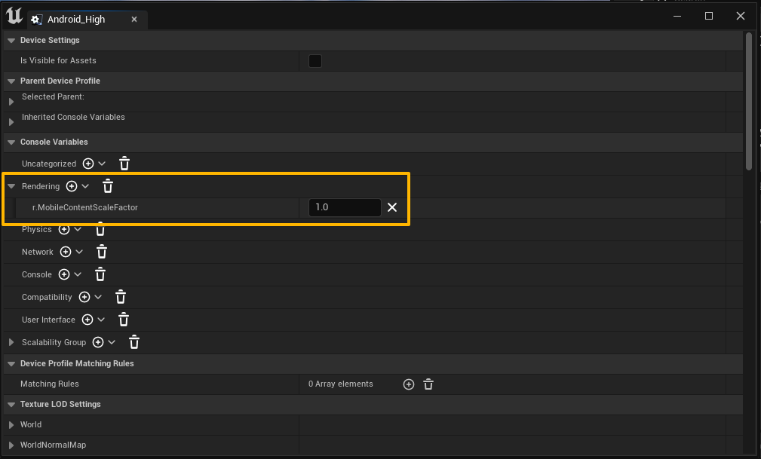Image resolution: width=761 pixels, height=459 pixels.
Task: Add a console variable to Rendering
Action: (72, 186)
